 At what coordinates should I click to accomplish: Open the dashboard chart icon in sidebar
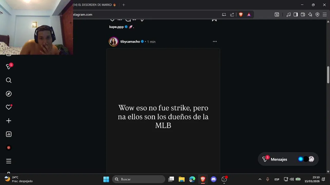9,134
